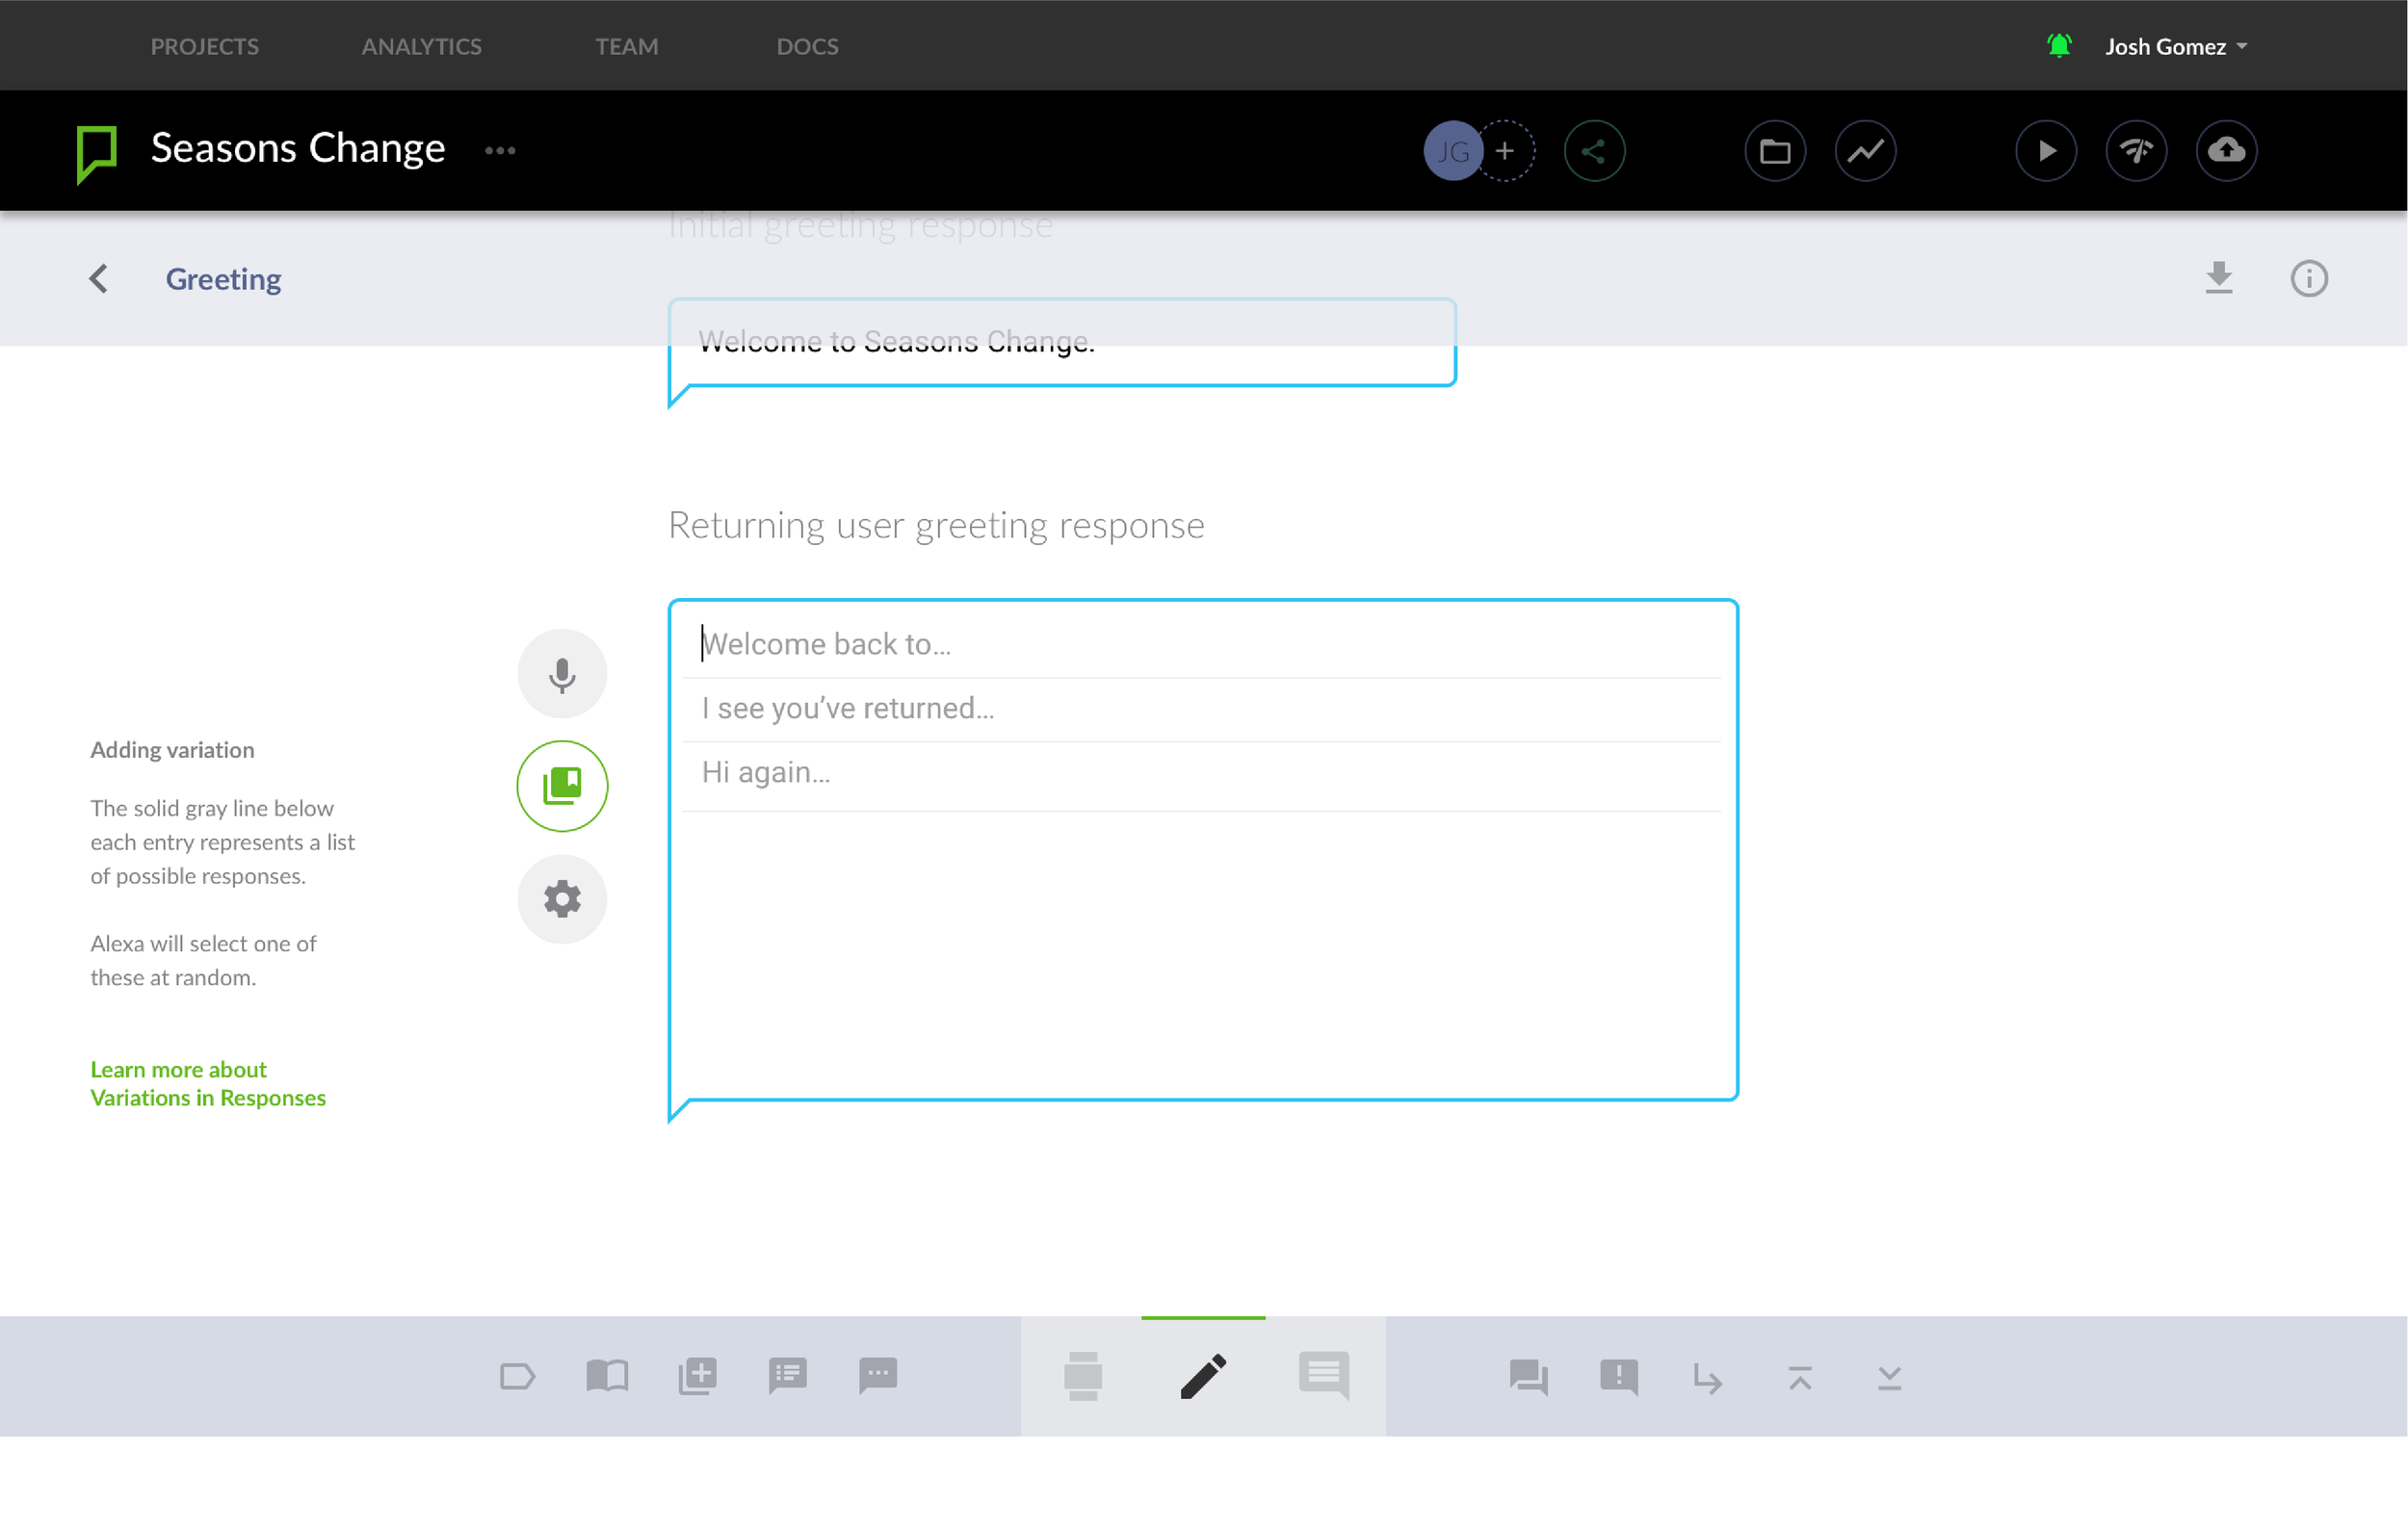Open Learn more about Variations link
2408x1530 pixels.
pos(208,1083)
